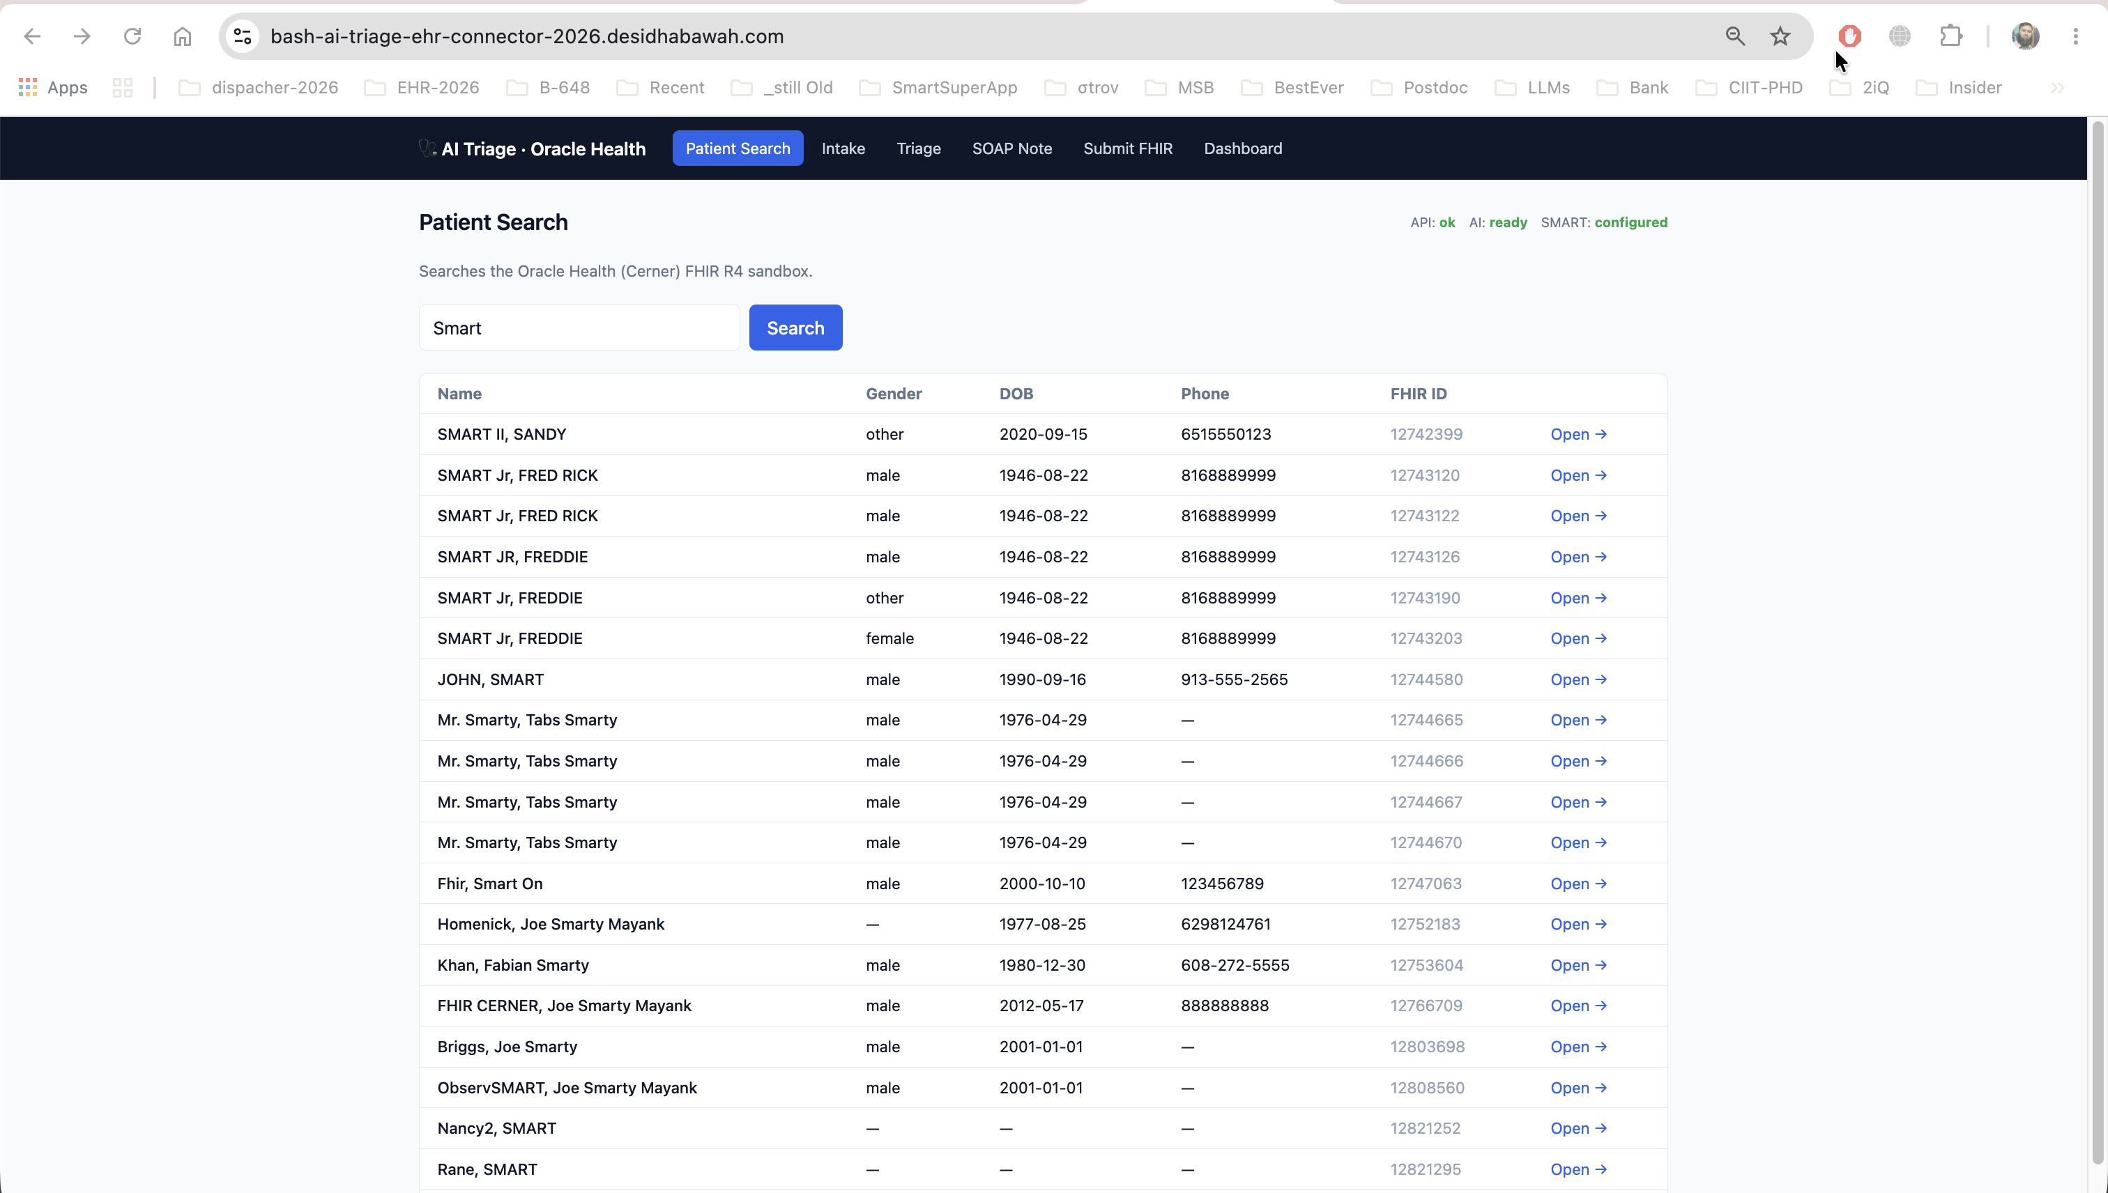Switch to the Intake tab
This screenshot has width=2108, height=1193.
[843, 148]
